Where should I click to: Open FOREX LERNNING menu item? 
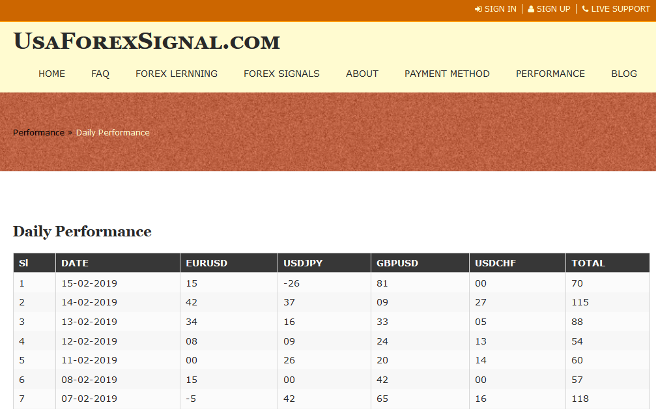pos(177,74)
